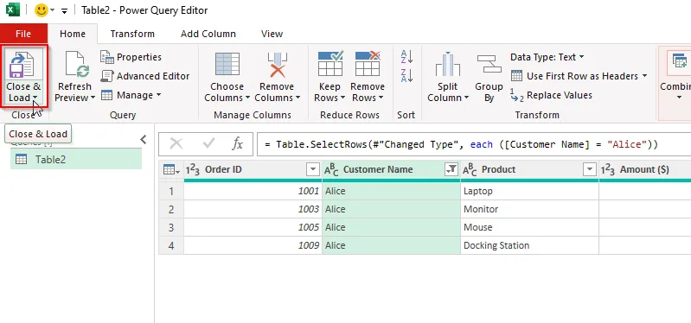
Task: Click inside the formula bar
Action: tap(474, 144)
